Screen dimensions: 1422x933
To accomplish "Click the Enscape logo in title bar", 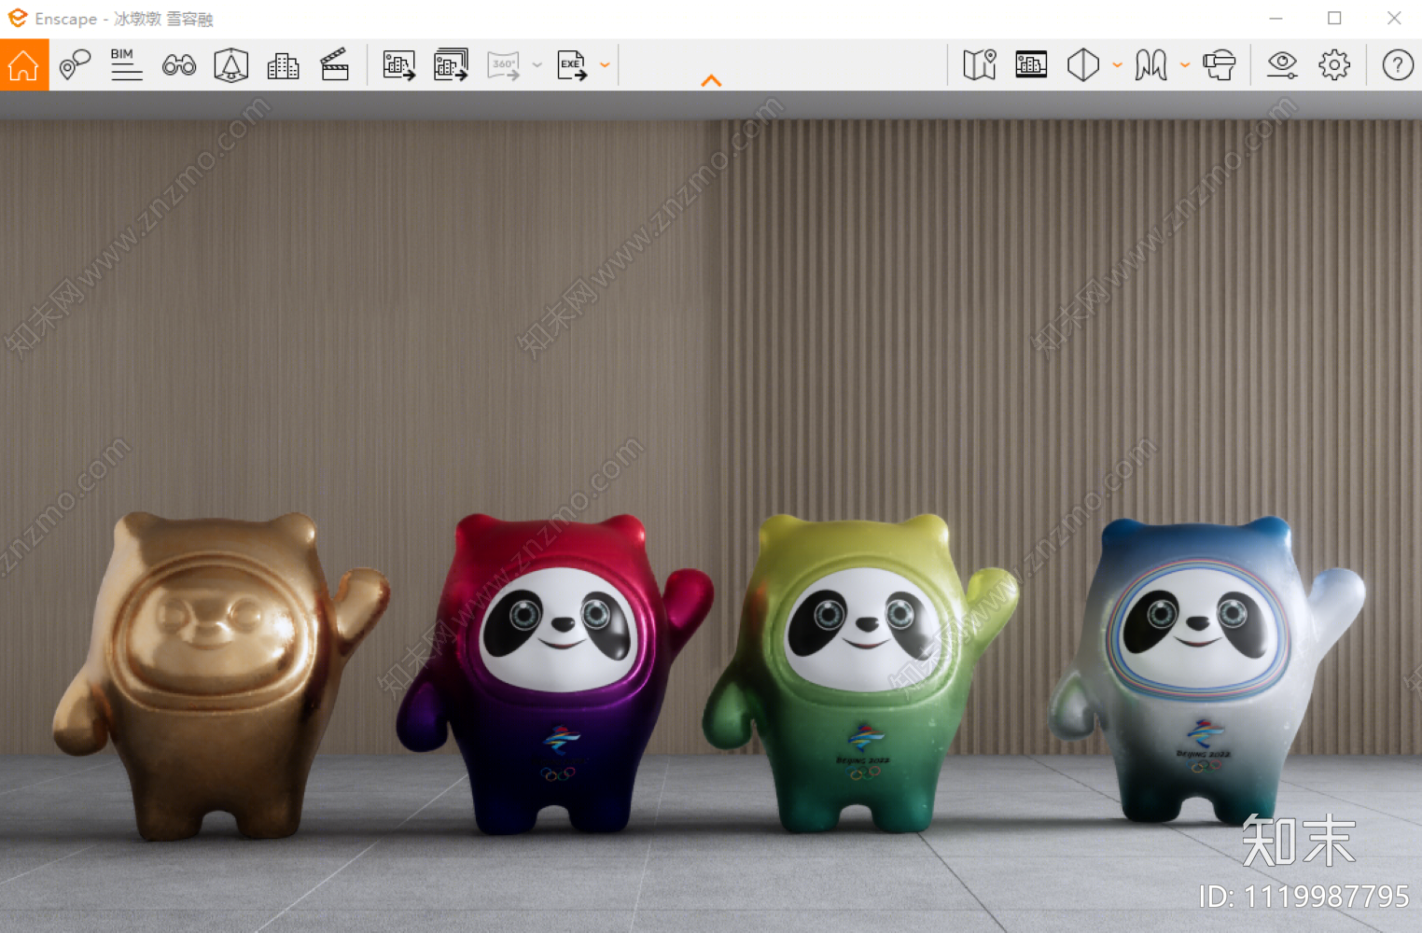I will (x=17, y=18).
